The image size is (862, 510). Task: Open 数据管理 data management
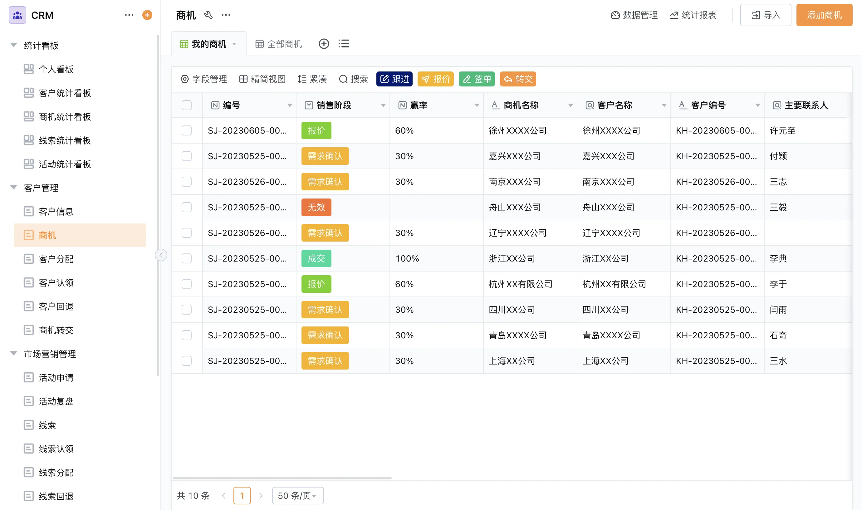coord(634,15)
